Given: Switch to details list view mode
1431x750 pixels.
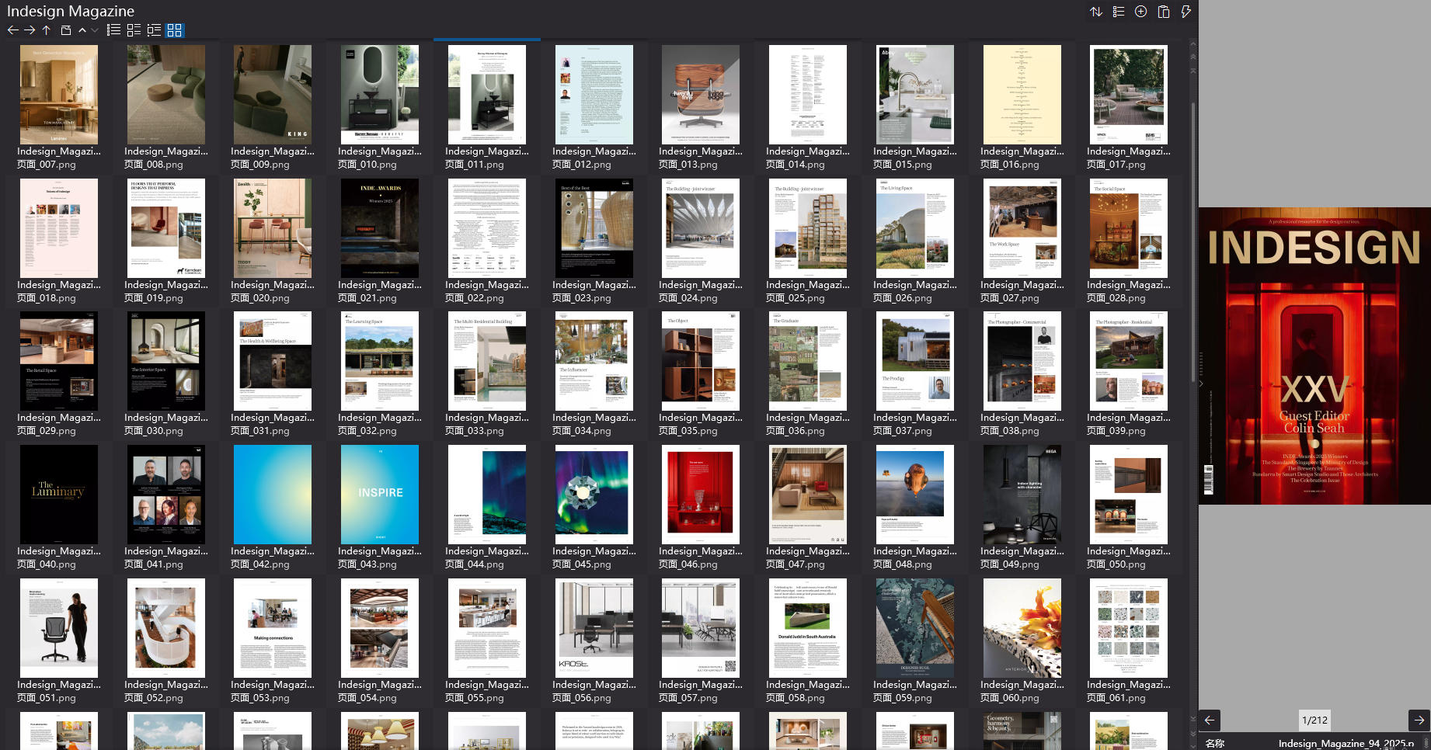Looking at the screenshot, I should [x=134, y=30].
